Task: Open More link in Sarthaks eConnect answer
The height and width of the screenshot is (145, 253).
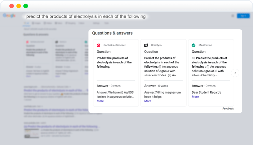Action: point(100,101)
